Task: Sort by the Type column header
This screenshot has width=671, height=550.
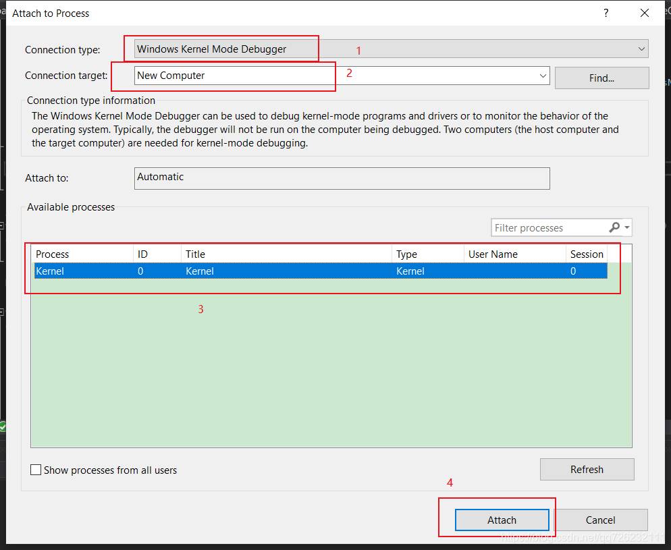Action: 428,254
